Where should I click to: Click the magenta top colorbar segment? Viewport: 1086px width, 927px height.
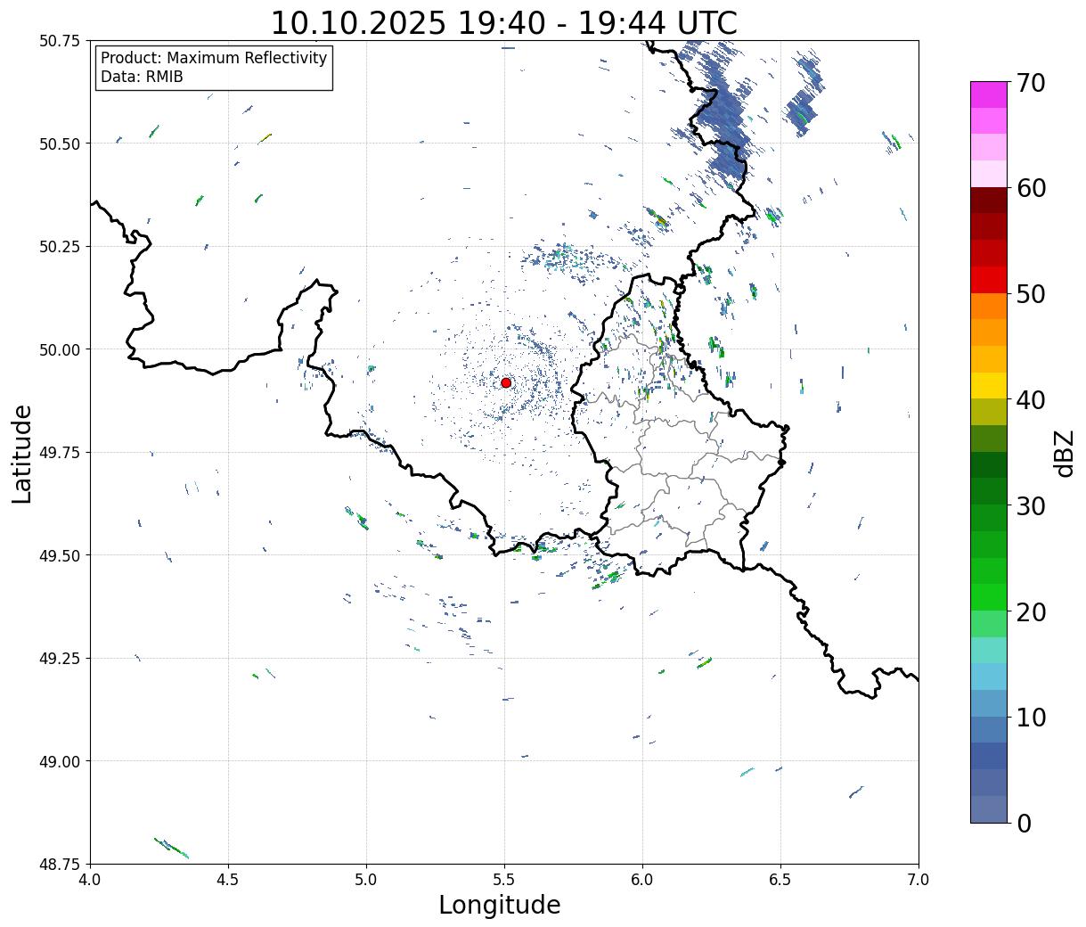pyautogui.click(x=989, y=94)
